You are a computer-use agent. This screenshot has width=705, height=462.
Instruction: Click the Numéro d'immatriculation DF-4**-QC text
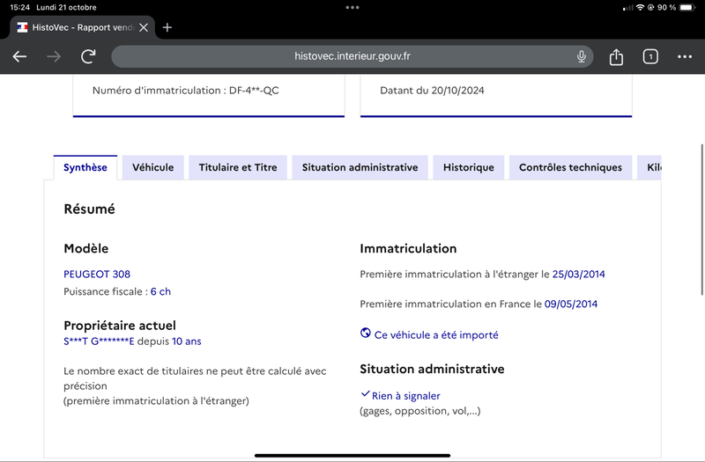click(186, 91)
